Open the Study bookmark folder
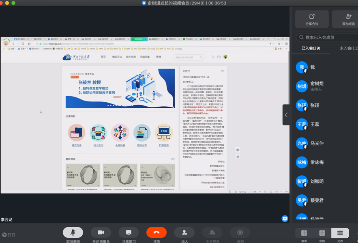The width and height of the screenshot is (358, 243). (x=151, y=49)
